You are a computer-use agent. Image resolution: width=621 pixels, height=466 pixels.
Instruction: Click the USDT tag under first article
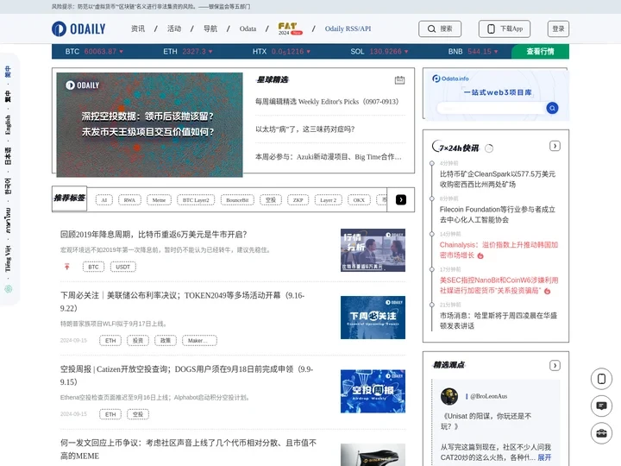(x=122, y=267)
